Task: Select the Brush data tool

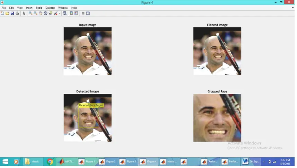Action: click(56, 13)
